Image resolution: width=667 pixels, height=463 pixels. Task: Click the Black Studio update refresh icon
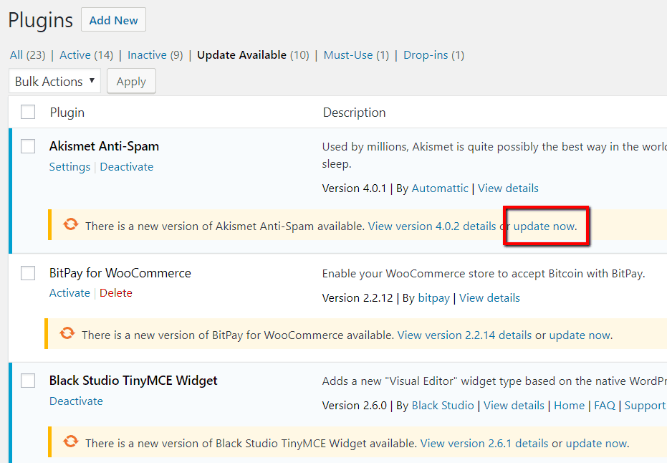pyautogui.click(x=71, y=441)
